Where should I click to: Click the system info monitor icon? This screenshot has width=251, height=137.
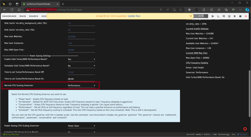(229, 16)
